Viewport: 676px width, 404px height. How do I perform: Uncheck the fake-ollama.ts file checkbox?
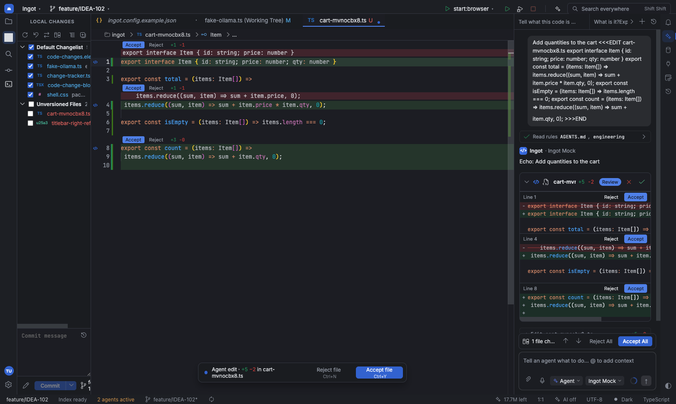click(x=31, y=66)
